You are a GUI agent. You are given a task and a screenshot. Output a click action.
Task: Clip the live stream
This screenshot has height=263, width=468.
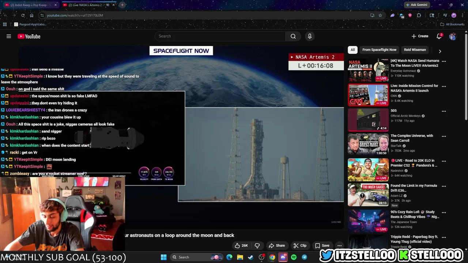point(300,245)
